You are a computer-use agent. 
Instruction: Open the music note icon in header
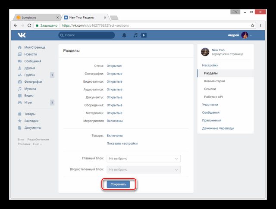click(x=135, y=35)
